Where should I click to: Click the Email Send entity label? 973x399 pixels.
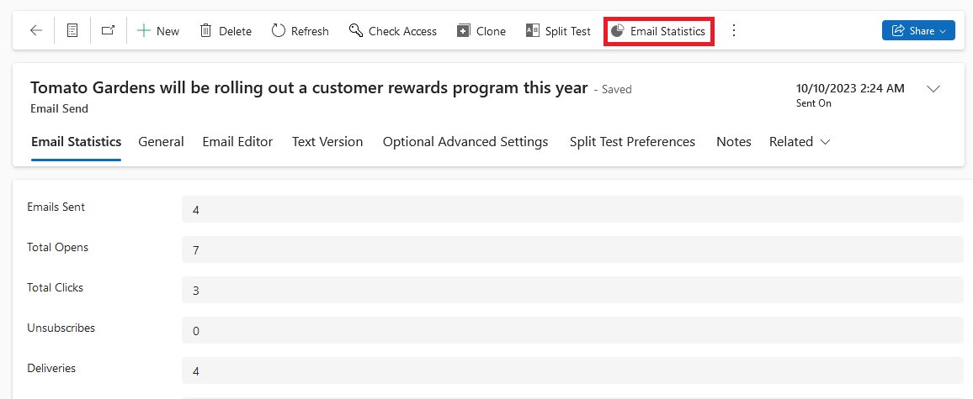tap(60, 108)
